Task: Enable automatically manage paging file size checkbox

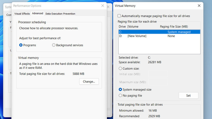Action: [x=119, y=16]
